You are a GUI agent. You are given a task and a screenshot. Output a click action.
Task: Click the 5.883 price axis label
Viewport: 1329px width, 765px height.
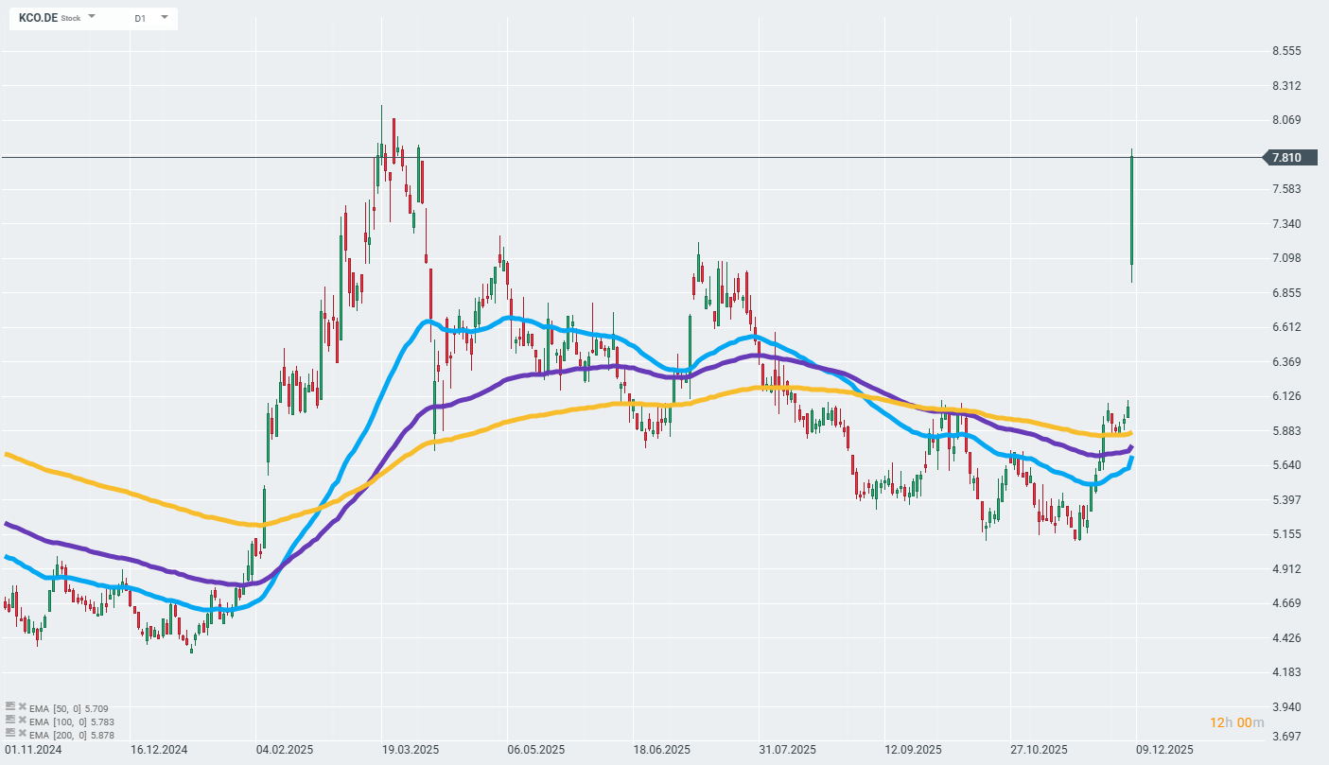[x=1287, y=431]
